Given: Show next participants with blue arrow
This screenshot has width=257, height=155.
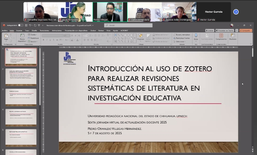Looking at the screenshot, I should coord(236,12).
